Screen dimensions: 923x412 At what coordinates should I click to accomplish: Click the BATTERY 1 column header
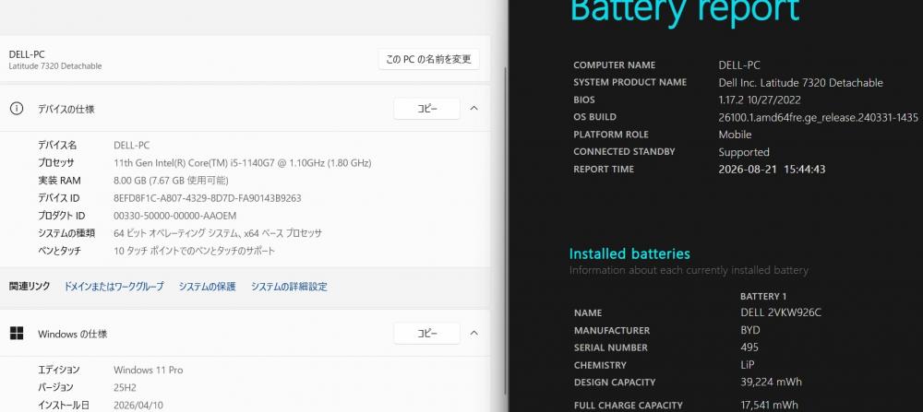pyautogui.click(x=763, y=296)
